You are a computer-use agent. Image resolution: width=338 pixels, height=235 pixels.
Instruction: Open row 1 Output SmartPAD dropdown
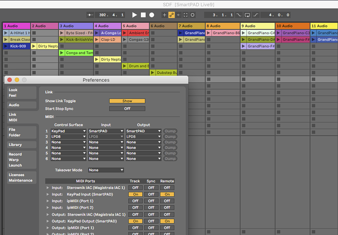click(143, 131)
